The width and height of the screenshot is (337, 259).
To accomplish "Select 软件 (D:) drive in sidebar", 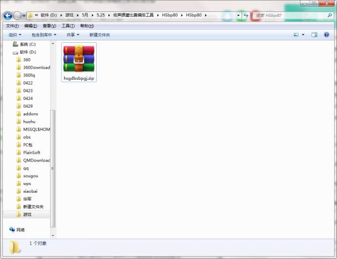I will pos(28,52).
